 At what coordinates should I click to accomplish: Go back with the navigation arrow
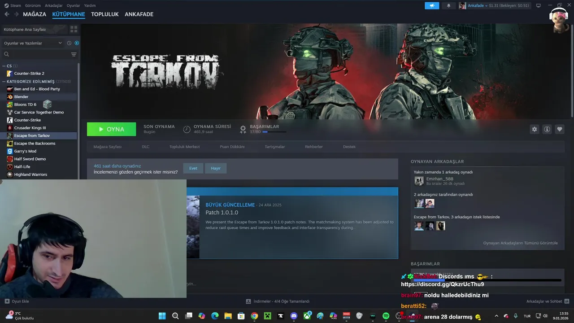pos(7,14)
